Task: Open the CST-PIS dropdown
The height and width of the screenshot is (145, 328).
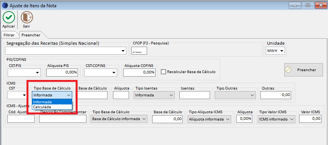Action: point(24,73)
